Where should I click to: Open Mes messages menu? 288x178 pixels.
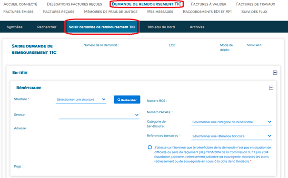[160, 11]
